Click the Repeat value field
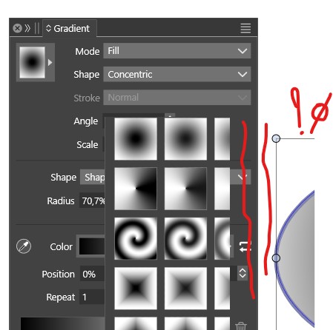 coord(92,297)
